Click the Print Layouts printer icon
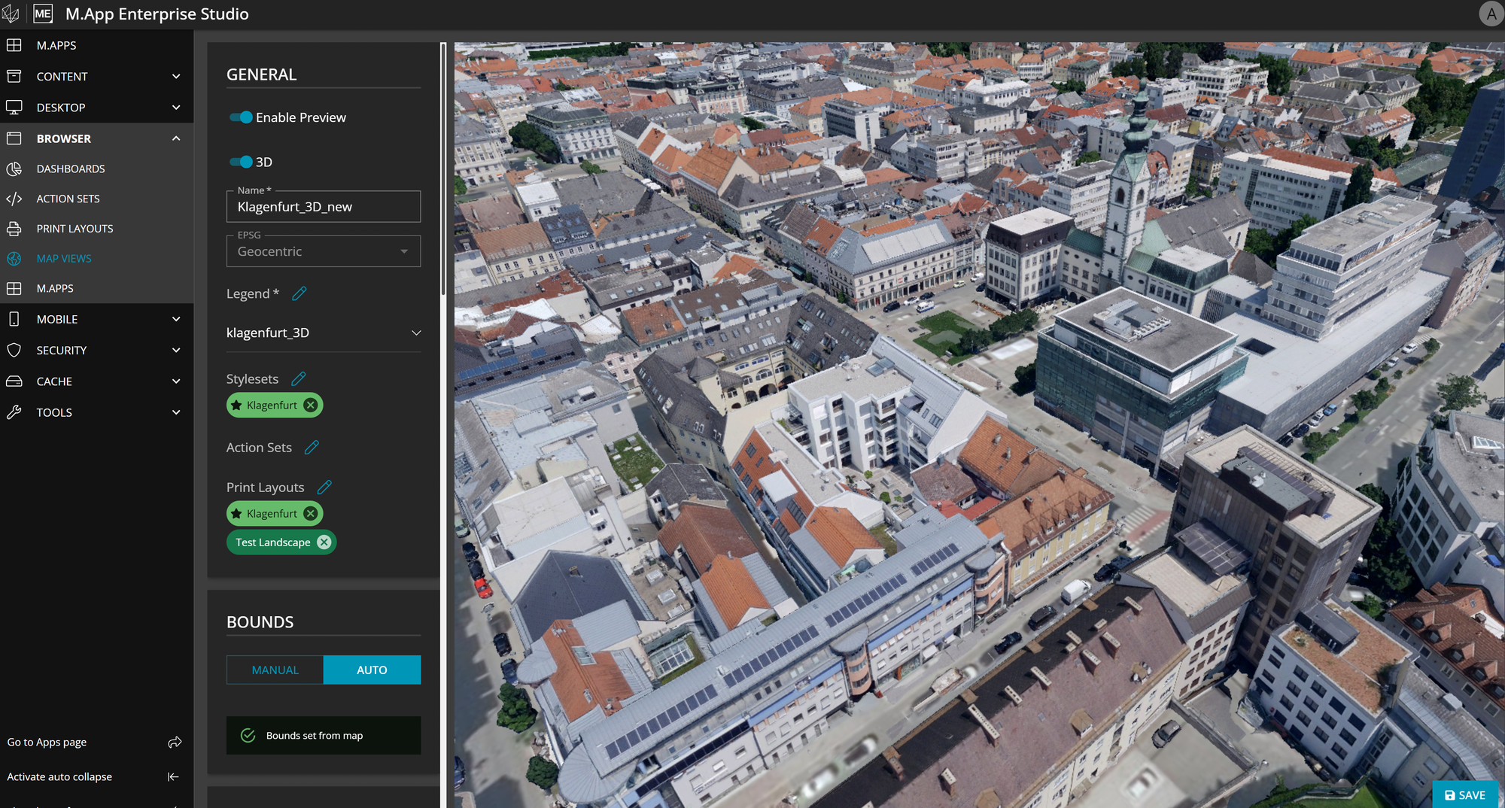This screenshot has width=1505, height=808. click(x=14, y=229)
